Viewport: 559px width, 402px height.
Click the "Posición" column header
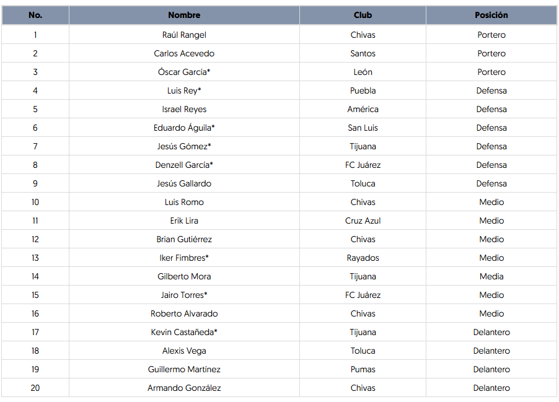pos(491,15)
